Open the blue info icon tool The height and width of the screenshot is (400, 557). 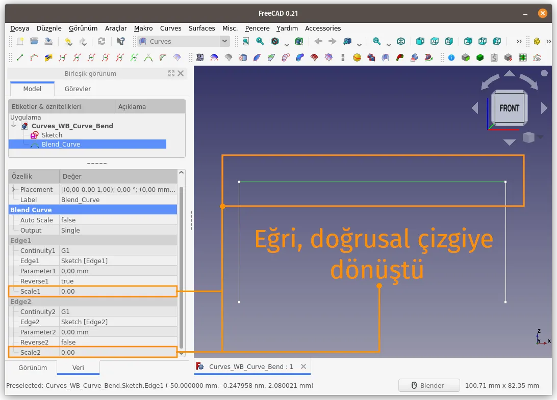pyautogui.click(x=451, y=58)
